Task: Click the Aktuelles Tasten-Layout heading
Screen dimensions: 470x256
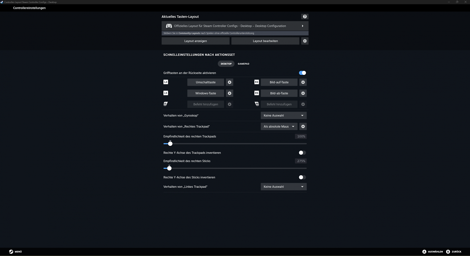Action: (x=180, y=17)
